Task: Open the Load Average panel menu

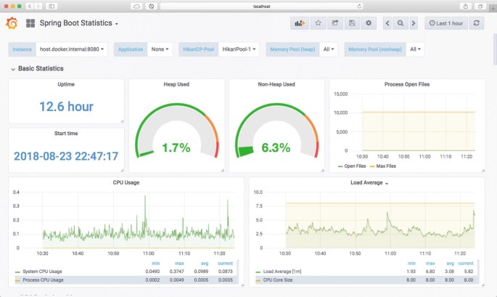Action: (x=369, y=183)
